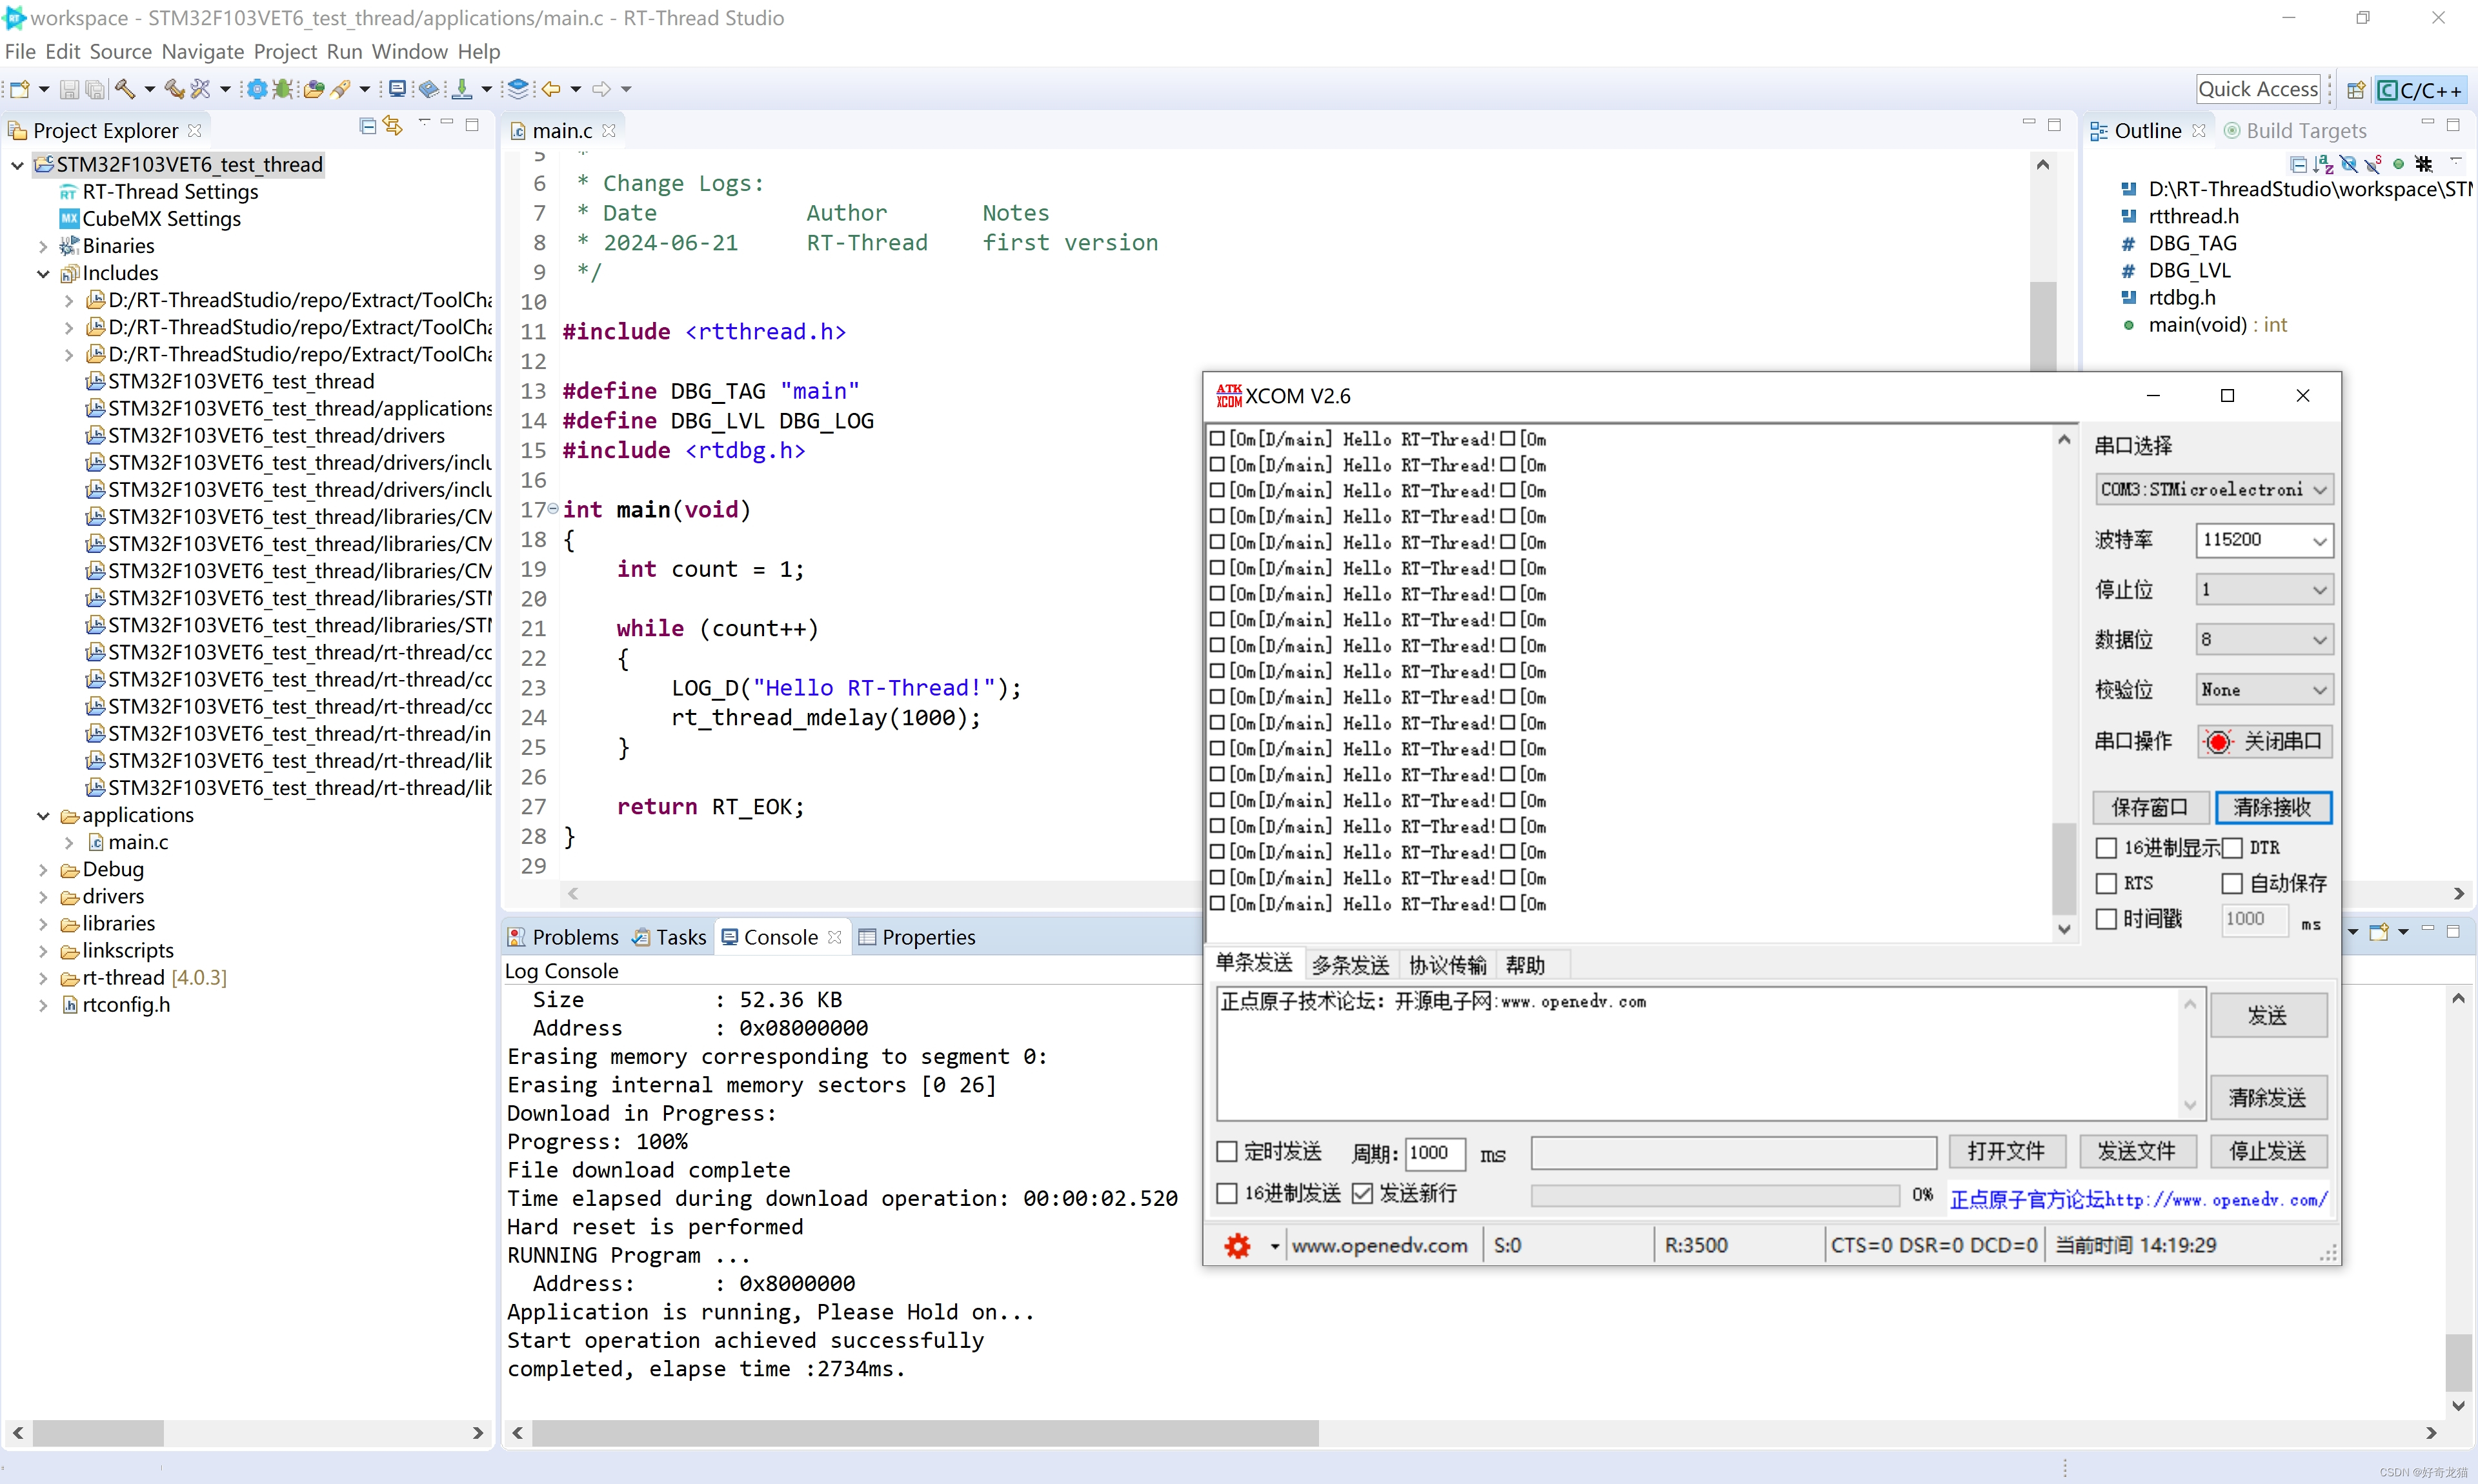Viewport: 2478px width, 1484px height.
Task: Enable the 16进制发送 checkbox
Action: [x=1227, y=1194]
